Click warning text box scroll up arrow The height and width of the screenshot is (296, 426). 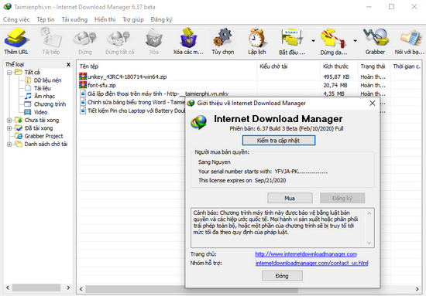(x=369, y=213)
